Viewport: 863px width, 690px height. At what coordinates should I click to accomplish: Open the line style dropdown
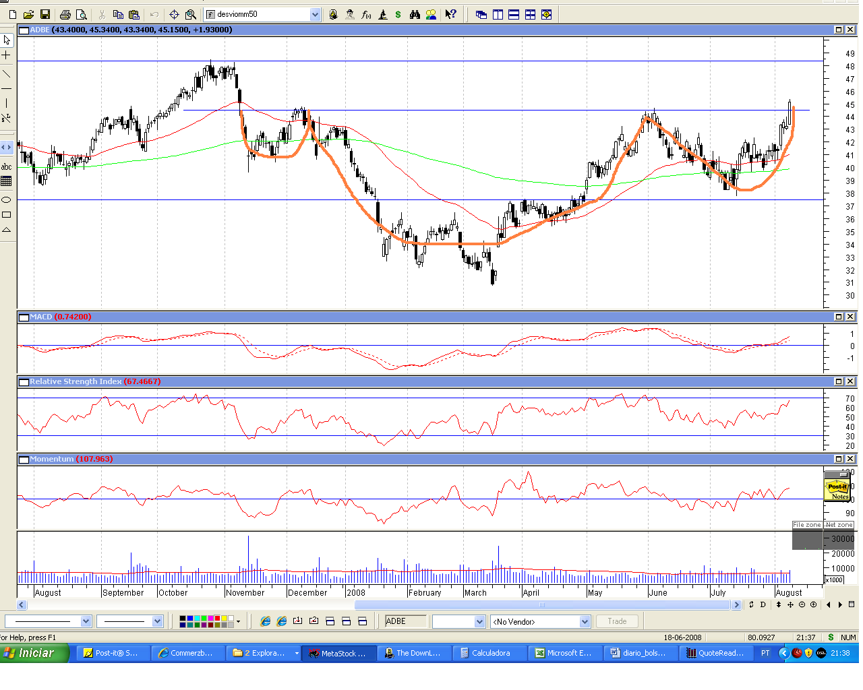point(86,621)
